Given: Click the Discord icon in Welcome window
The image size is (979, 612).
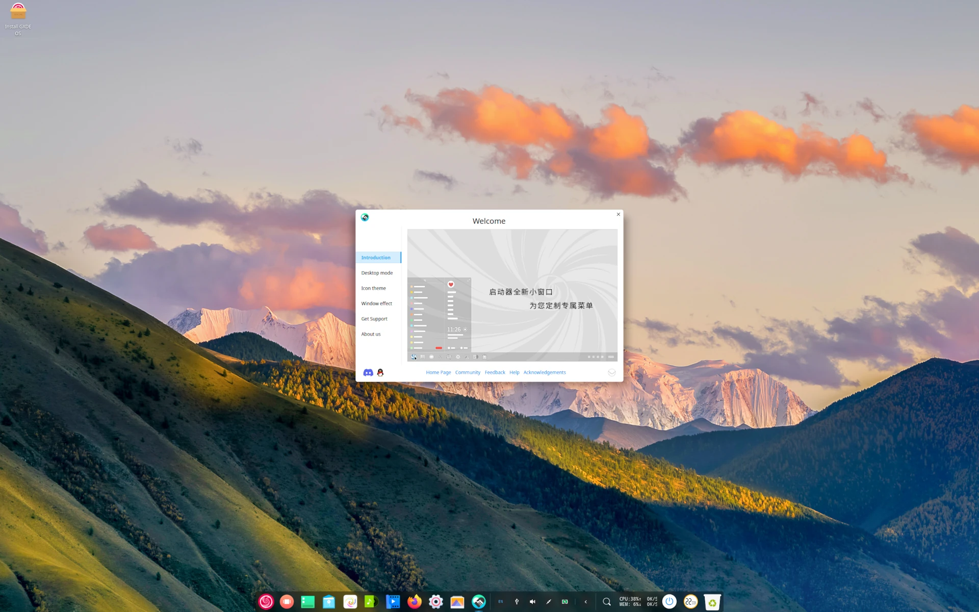Looking at the screenshot, I should click(368, 373).
